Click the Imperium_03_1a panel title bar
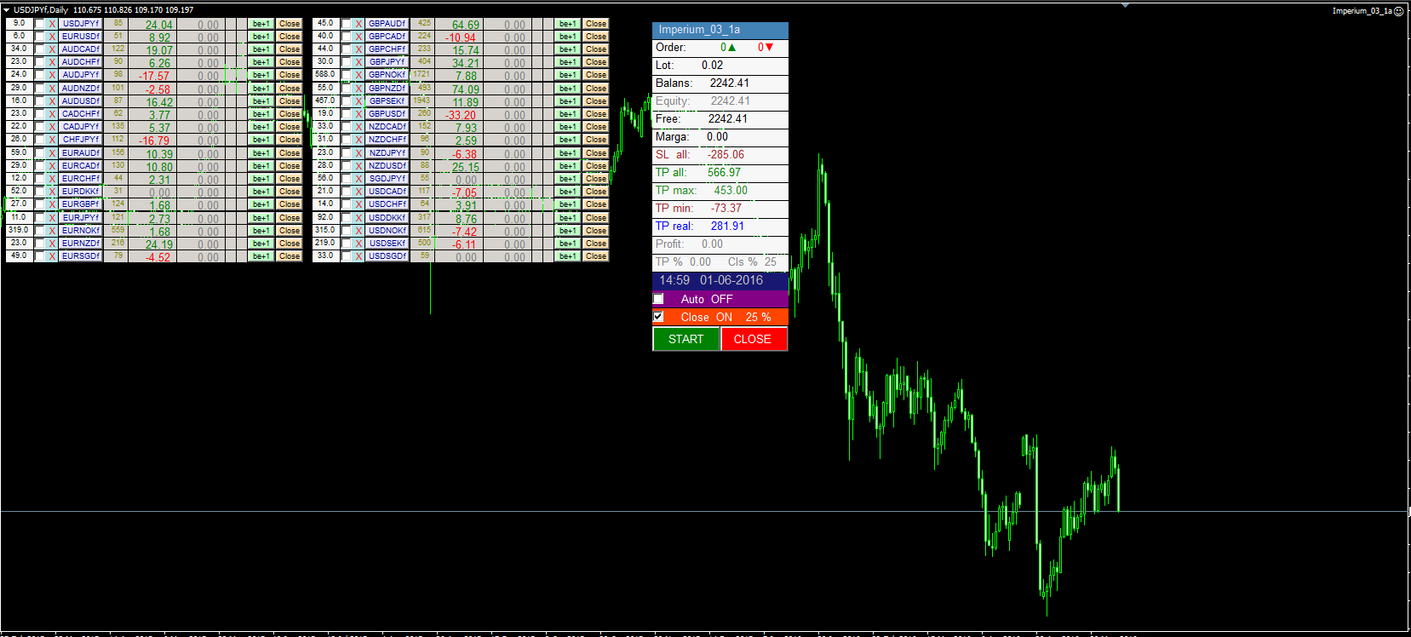The height and width of the screenshot is (637, 1411). [720, 30]
